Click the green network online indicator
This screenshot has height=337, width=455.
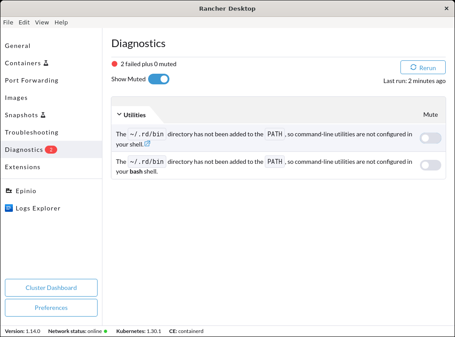pos(106,331)
